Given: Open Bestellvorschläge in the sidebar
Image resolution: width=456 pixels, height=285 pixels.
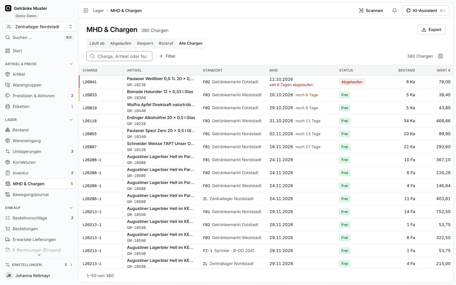Looking at the screenshot, I should [x=39, y=218].
